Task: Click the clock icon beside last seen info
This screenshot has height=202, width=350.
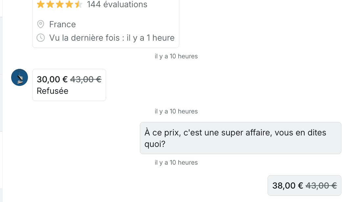Action: (40, 38)
